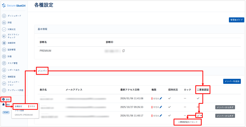Select 情報配信 broadcast icon
This screenshot has width=246, height=127.
point(4,77)
